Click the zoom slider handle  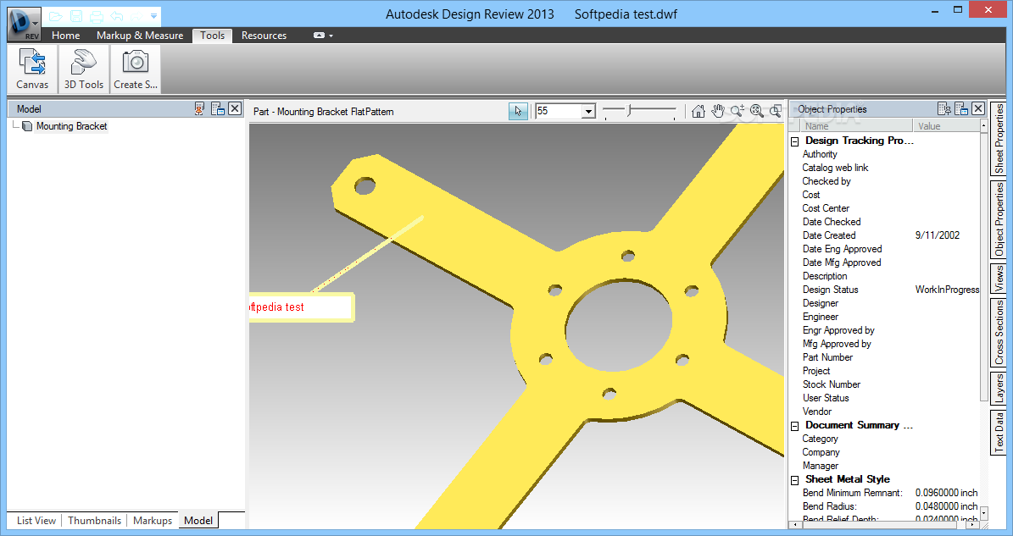click(x=630, y=111)
